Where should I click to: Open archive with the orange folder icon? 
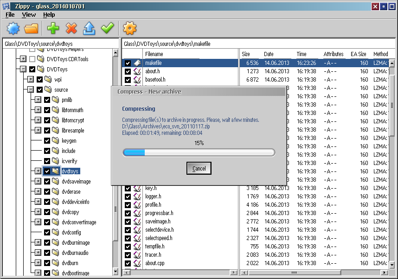click(x=31, y=29)
